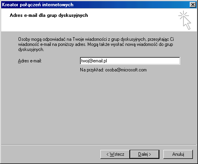Close the Kreator połączeń internetowych window

193,5
